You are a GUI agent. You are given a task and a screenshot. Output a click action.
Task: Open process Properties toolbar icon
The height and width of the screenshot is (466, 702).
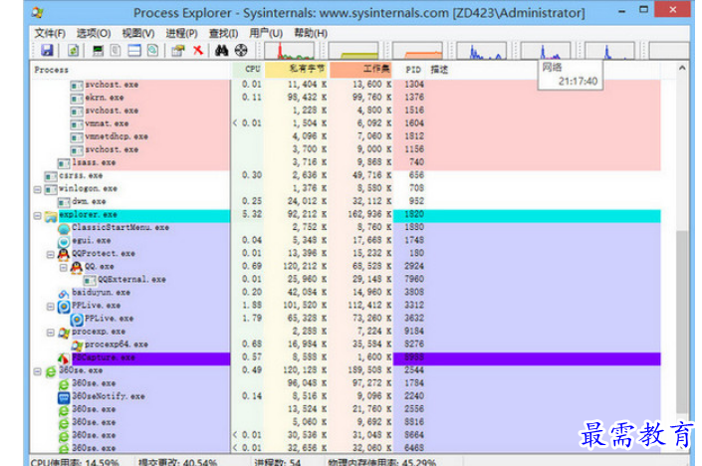coord(178,50)
